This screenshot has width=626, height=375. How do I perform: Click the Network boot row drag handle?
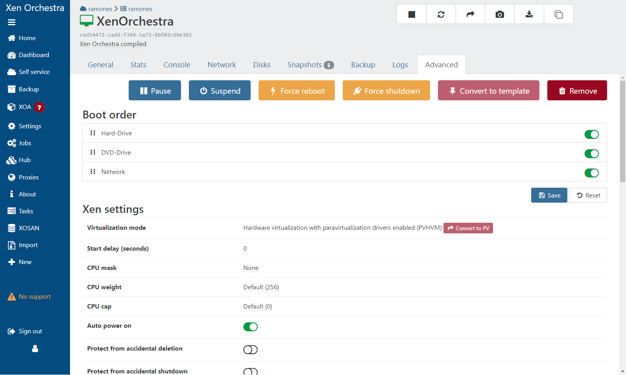point(93,172)
